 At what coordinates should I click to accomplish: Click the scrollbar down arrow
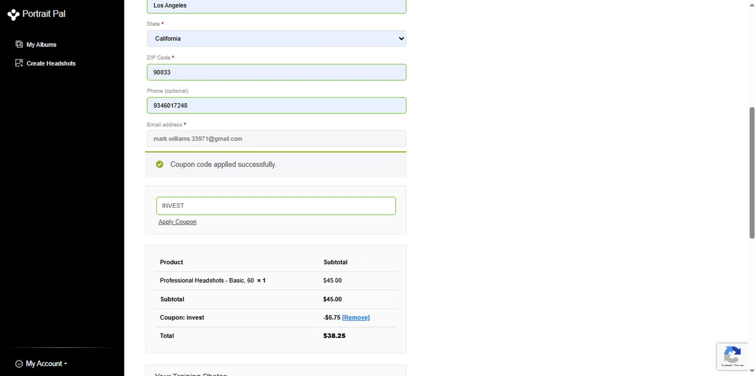[x=752, y=371]
